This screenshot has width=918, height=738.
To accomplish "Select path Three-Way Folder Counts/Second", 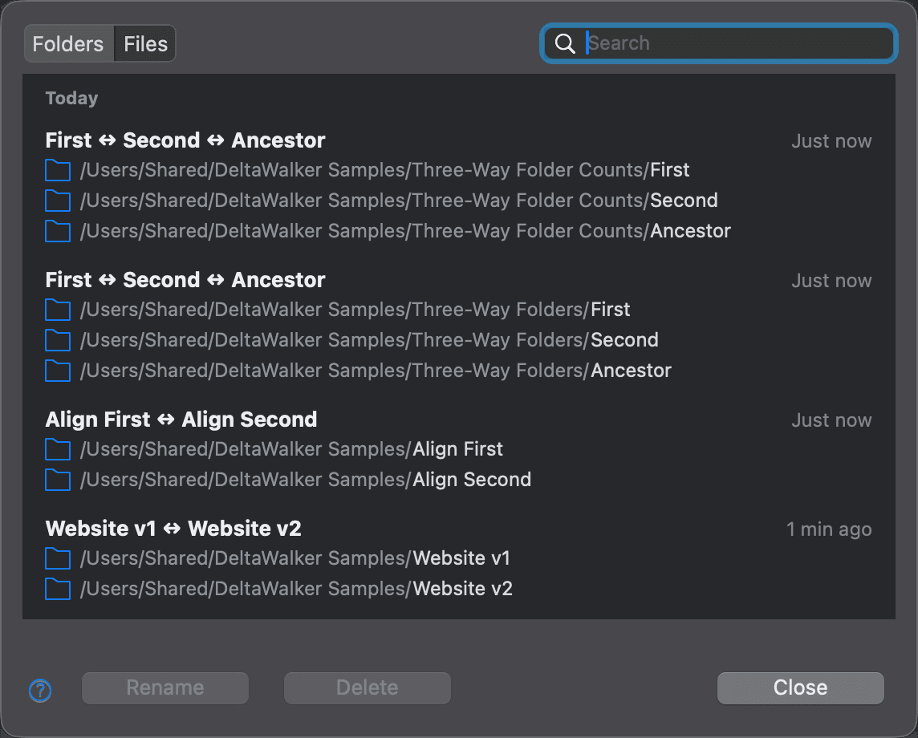I will tap(400, 201).
